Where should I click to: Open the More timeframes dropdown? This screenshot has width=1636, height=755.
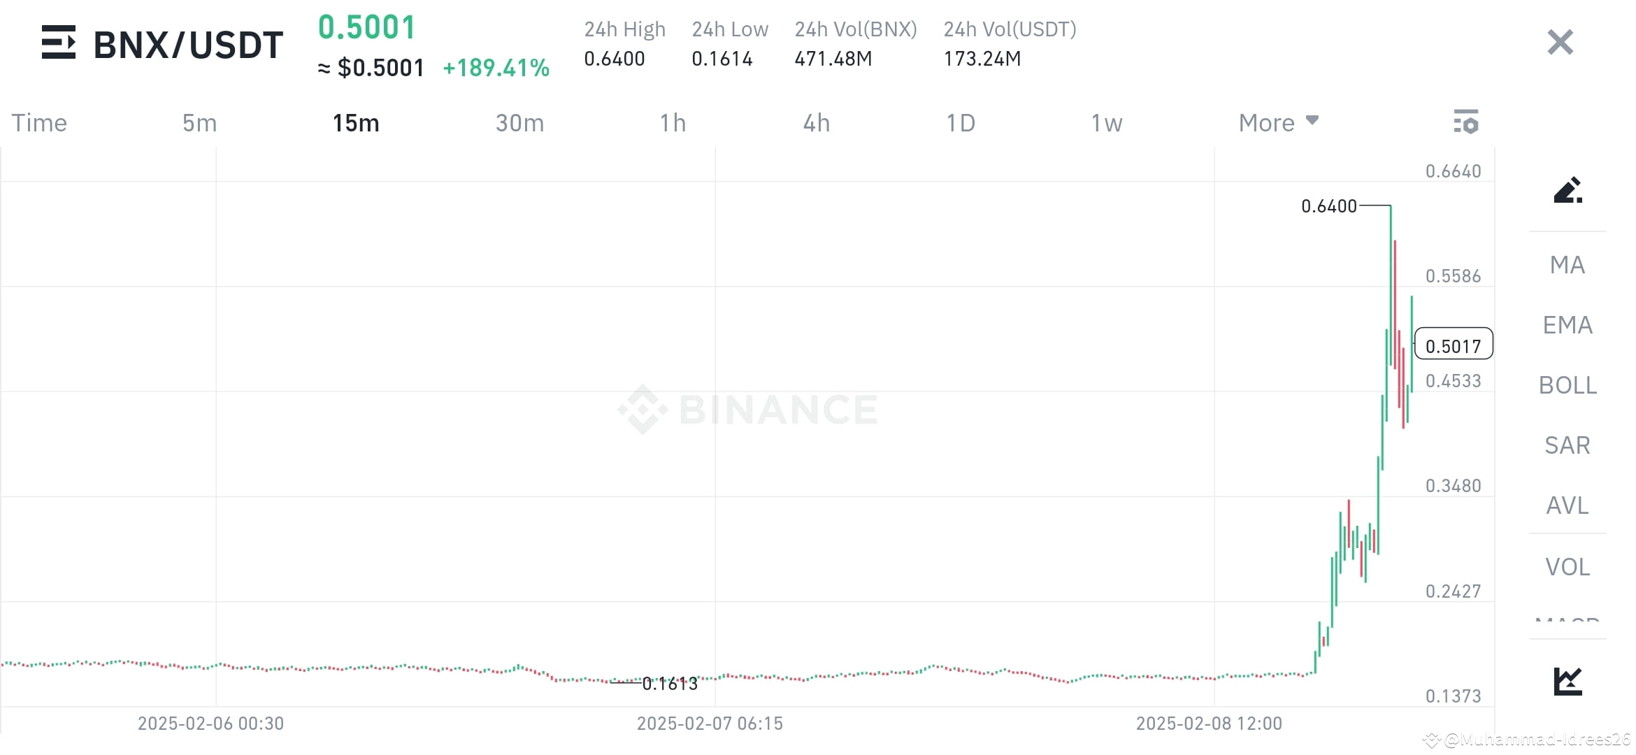[x=1278, y=122]
